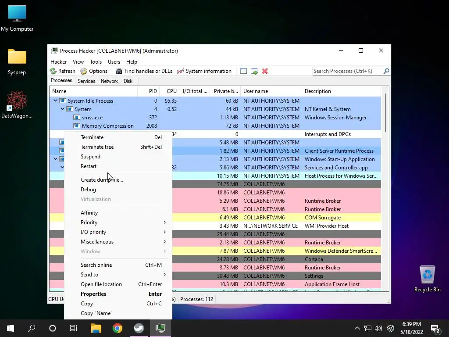Viewport: 449px width, 337px height.
Task: Collapse the System process subtree
Action: click(x=62, y=109)
